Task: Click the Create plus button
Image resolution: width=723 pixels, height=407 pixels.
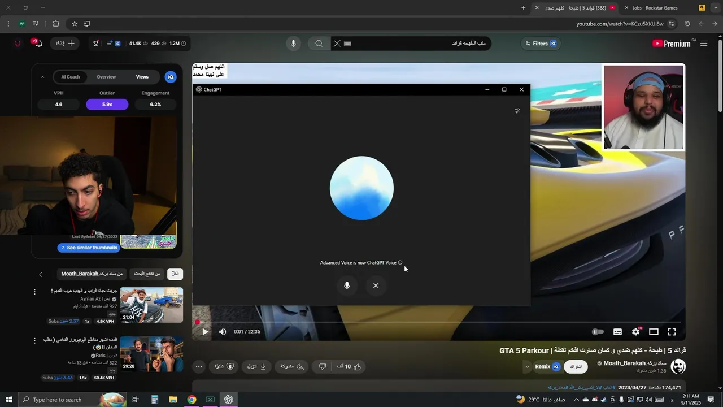Action: [65, 43]
